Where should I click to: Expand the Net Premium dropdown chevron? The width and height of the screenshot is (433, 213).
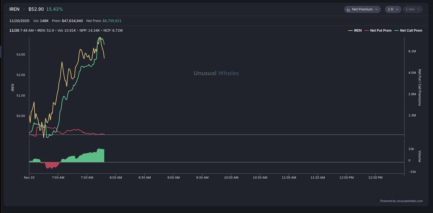tap(376, 9)
